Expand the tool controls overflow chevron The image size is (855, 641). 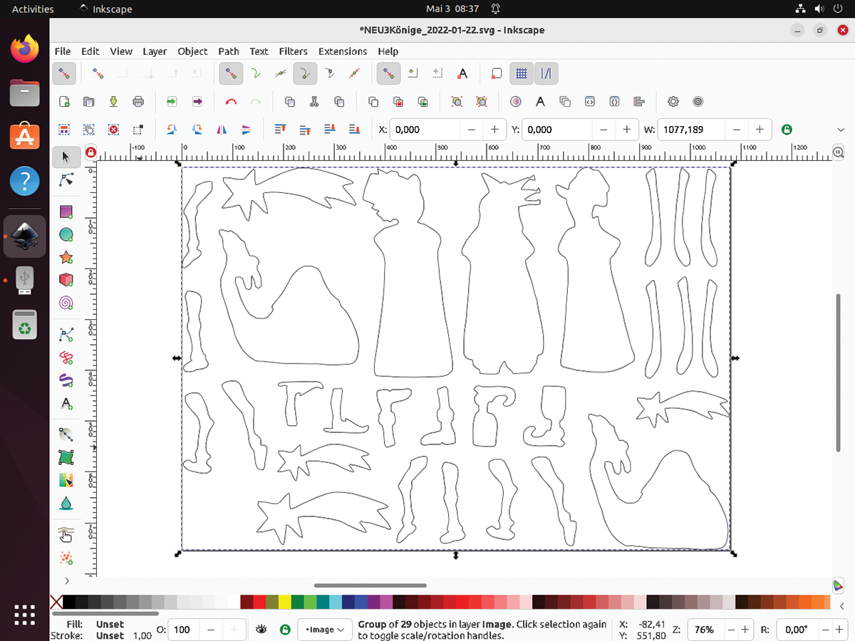coord(841,130)
